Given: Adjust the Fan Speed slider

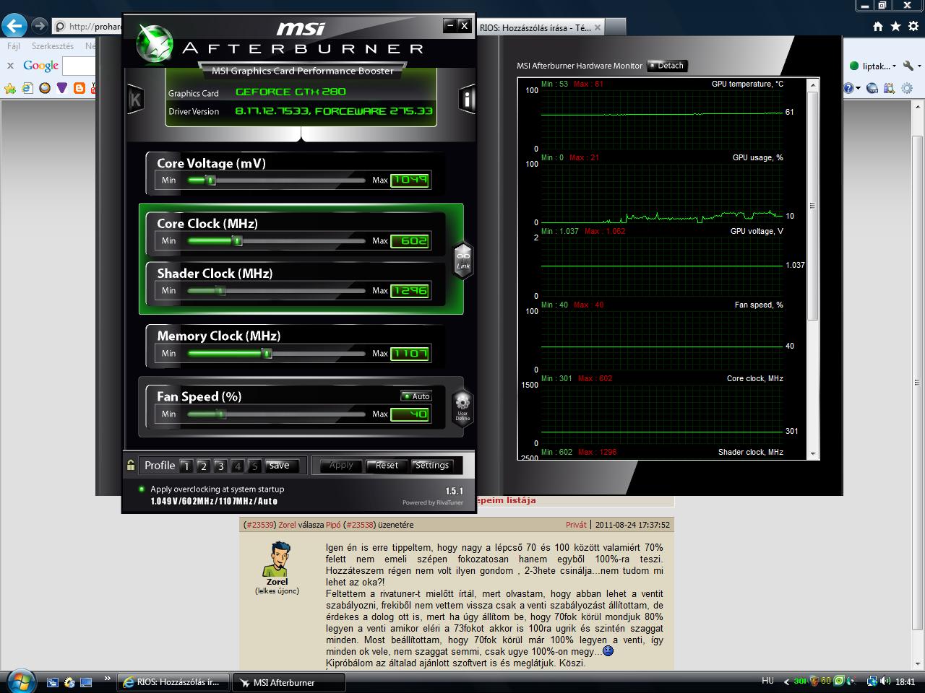Looking at the screenshot, I should [276, 414].
